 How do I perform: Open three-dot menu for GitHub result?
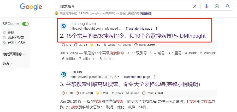[154, 77]
